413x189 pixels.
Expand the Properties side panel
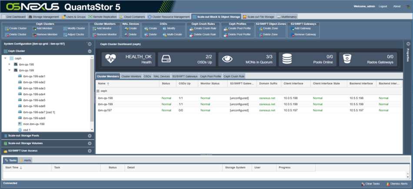[408, 44]
